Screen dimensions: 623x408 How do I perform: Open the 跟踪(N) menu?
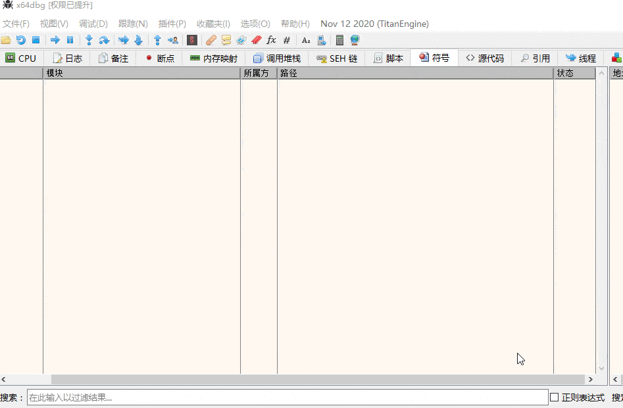click(133, 24)
